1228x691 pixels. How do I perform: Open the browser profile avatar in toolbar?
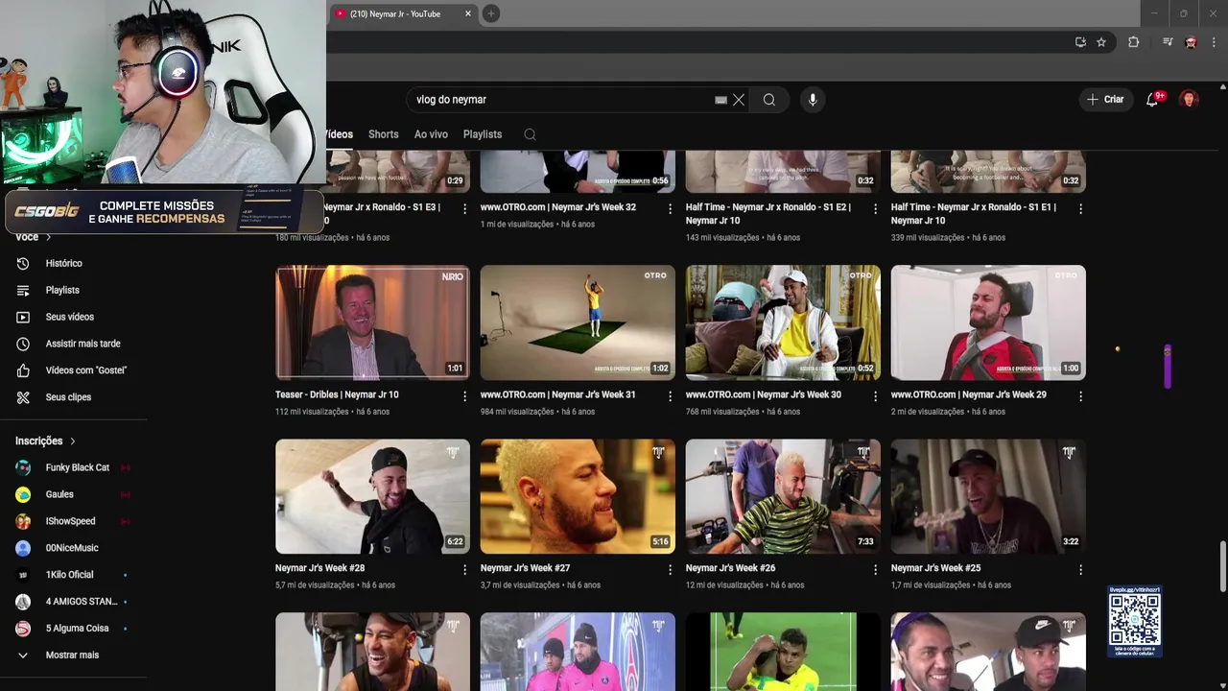click(x=1191, y=42)
